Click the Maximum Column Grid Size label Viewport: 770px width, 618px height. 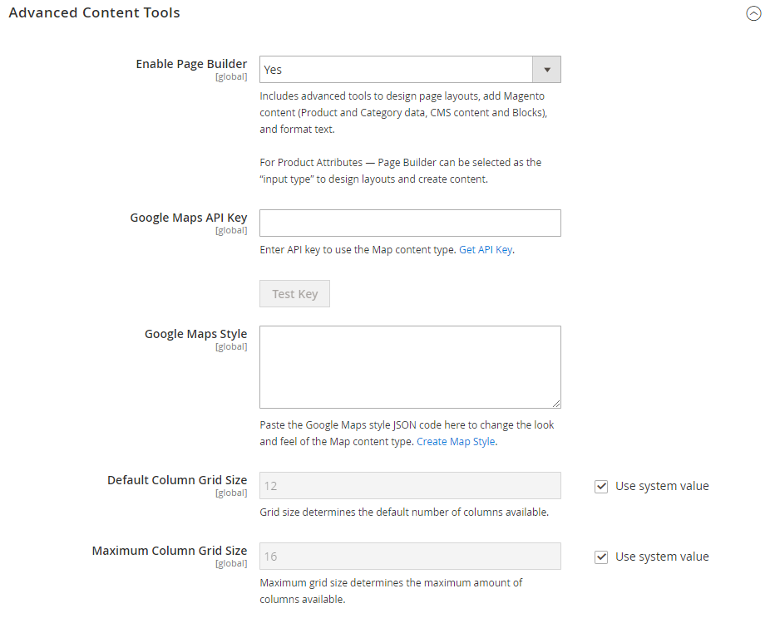170,551
